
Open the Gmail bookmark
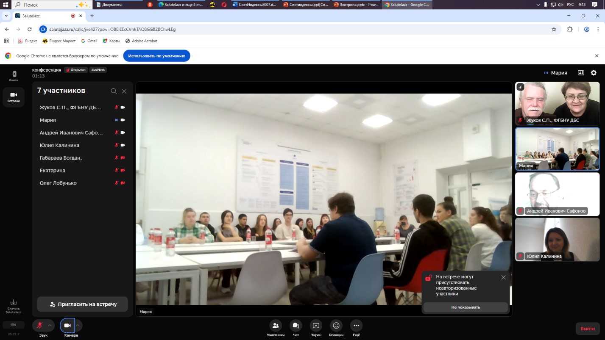[x=89, y=41]
